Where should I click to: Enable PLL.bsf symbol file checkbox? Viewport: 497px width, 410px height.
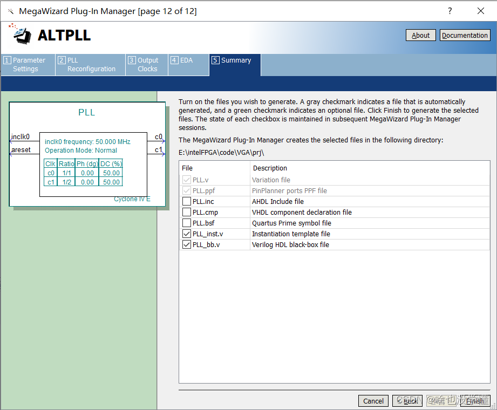pos(186,223)
